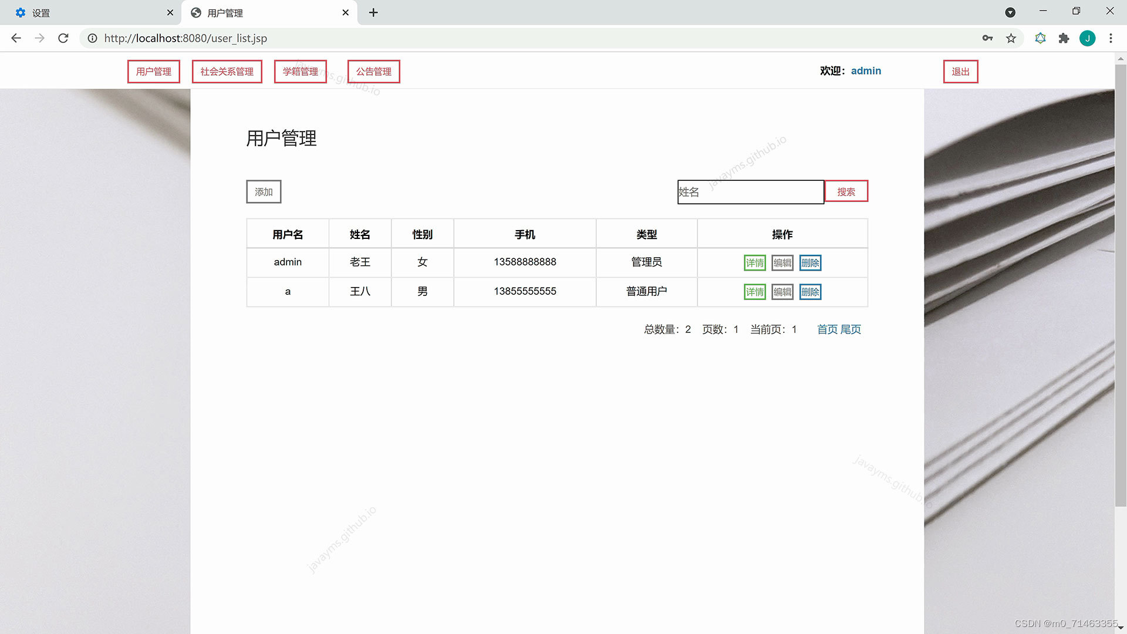Viewport: 1127px width, 634px height.
Task: Open the hexagon browser extension icon
Action: (x=1040, y=38)
